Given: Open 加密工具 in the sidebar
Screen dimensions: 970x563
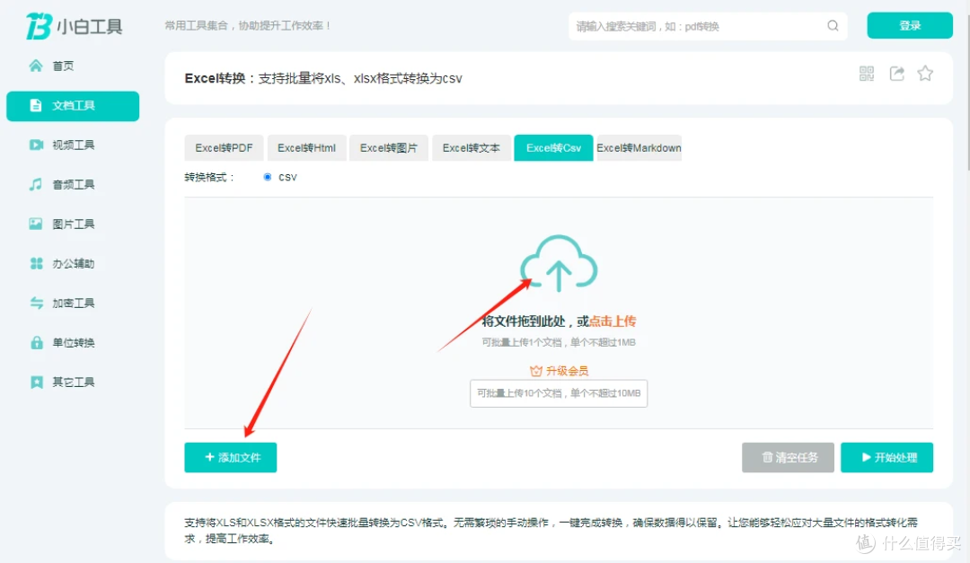Looking at the screenshot, I should pos(73,303).
